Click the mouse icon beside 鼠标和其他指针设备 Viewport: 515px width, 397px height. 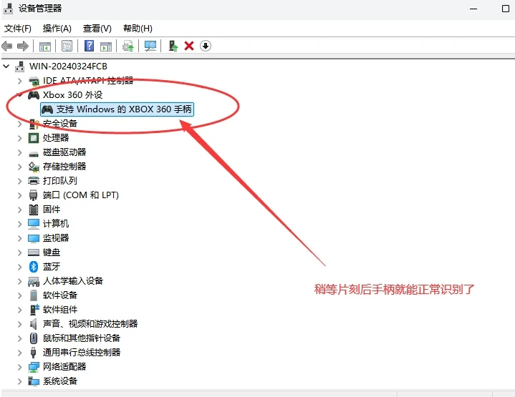(34, 338)
